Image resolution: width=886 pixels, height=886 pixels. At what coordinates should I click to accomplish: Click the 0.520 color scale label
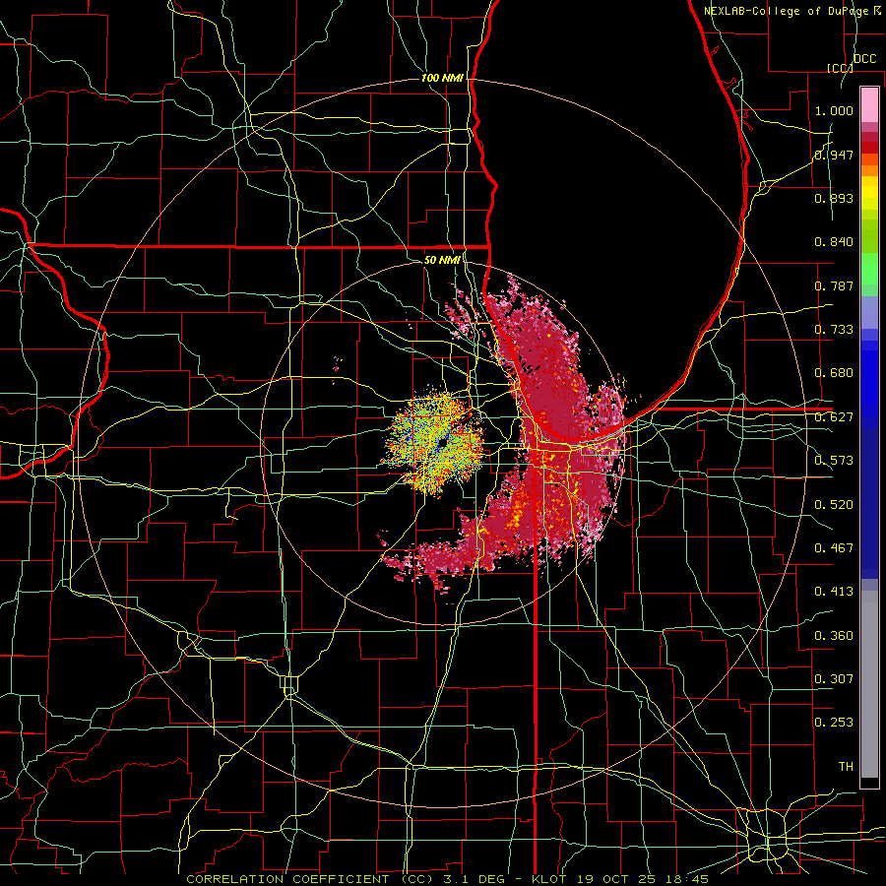point(834,505)
